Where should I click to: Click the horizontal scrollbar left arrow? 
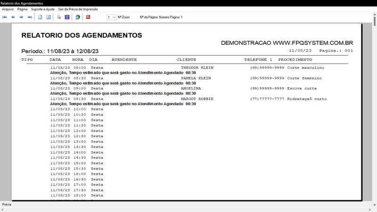(2, 210)
